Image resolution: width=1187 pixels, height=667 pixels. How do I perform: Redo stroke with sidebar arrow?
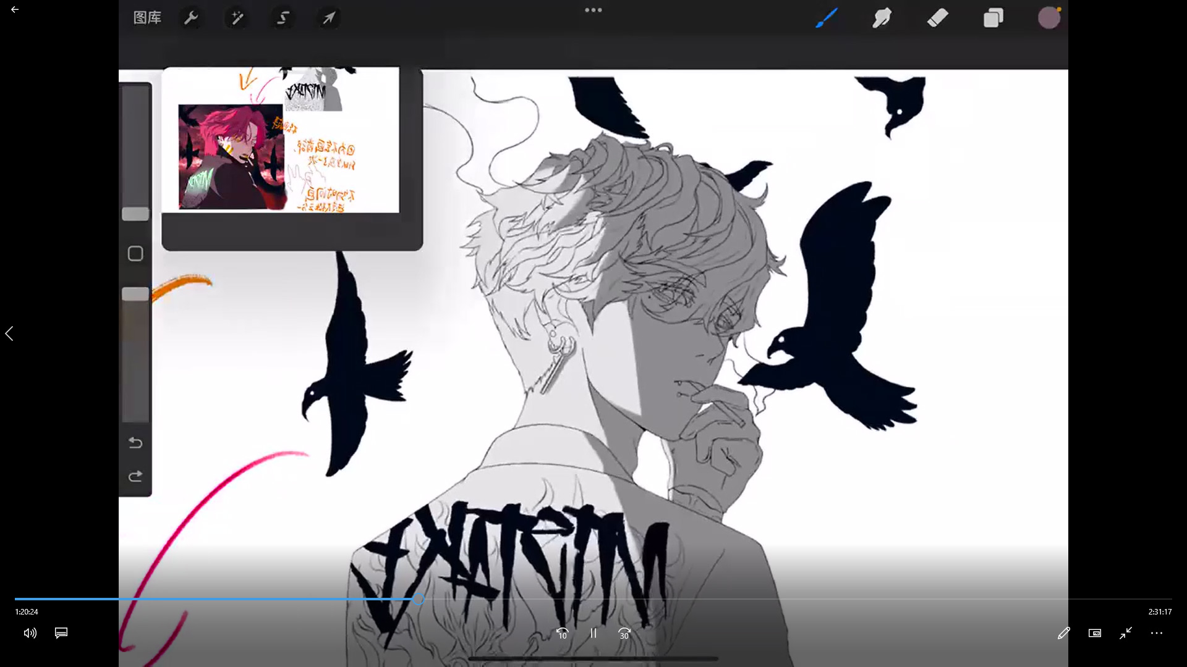[x=135, y=476]
